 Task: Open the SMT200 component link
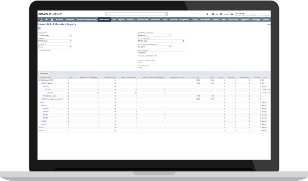click(43, 105)
